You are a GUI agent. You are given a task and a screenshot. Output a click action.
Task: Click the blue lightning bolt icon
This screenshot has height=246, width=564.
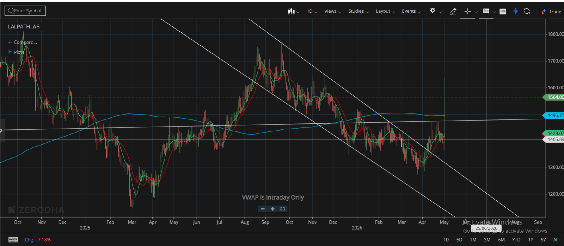point(515,11)
